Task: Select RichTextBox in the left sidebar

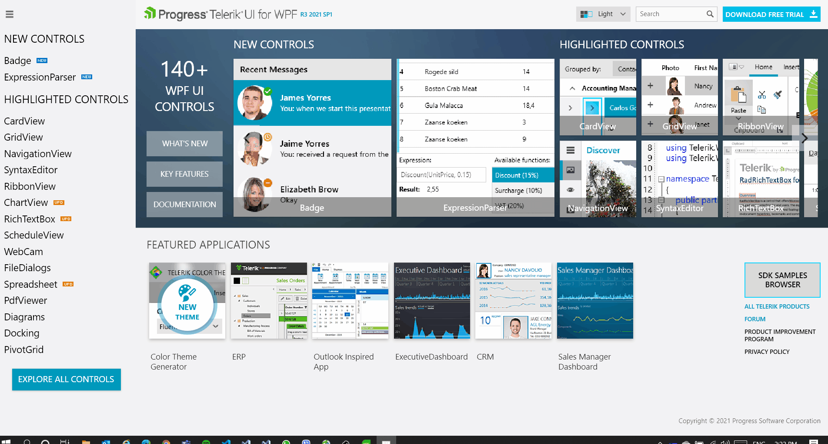Action: [30, 219]
